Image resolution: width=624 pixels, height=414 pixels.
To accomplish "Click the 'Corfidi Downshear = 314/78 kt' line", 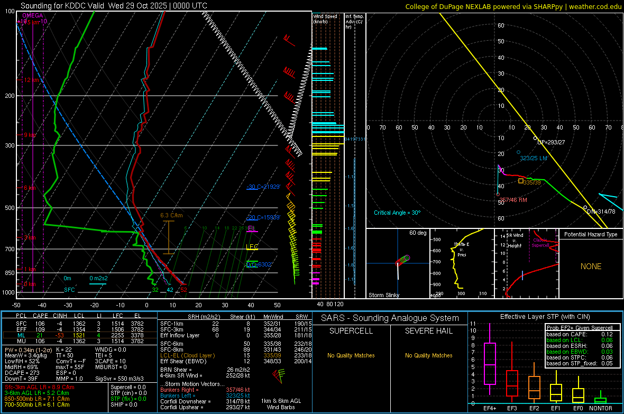I will point(205,401).
